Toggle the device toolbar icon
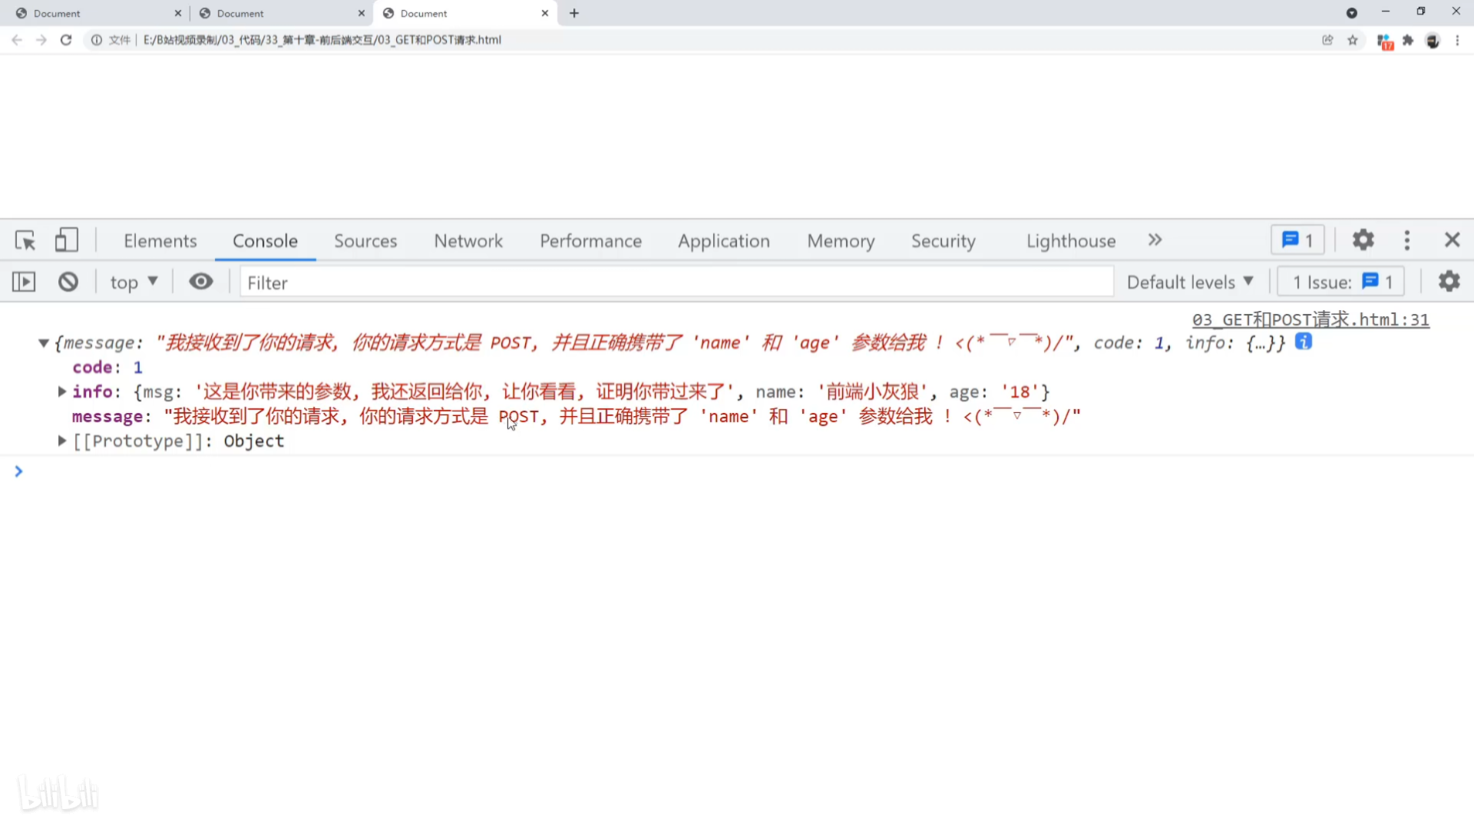The width and height of the screenshot is (1474, 829). [66, 240]
